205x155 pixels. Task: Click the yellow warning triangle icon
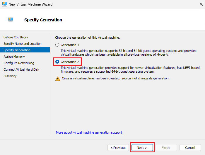[x=57, y=79]
